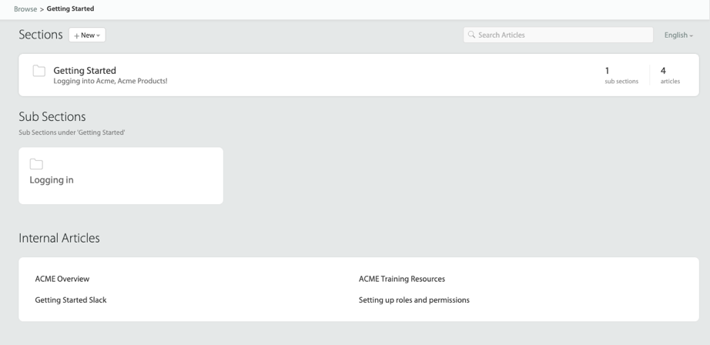
Task: Open ACME Training Resources article
Action: tap(401, 279)
